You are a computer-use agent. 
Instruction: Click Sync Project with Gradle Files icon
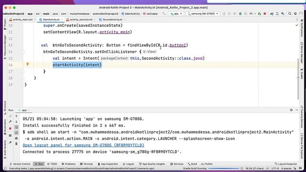pos(272,14)
